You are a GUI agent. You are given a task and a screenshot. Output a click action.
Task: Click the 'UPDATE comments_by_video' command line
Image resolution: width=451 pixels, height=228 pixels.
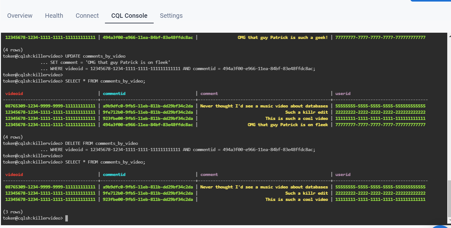95,56
